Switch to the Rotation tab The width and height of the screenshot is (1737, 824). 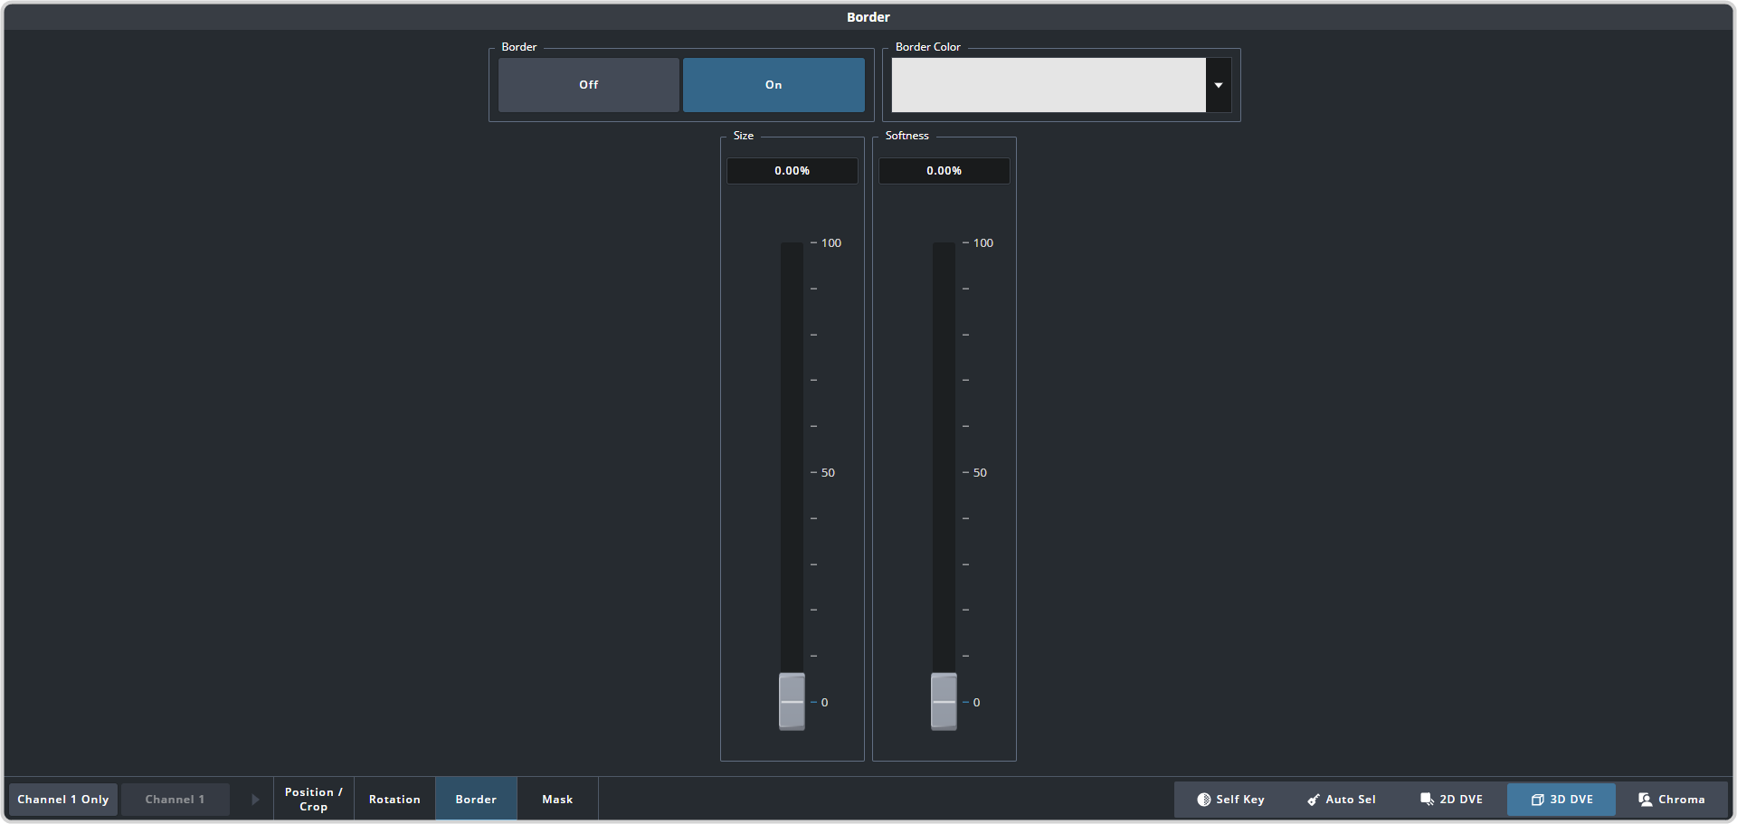coord(394,800)
